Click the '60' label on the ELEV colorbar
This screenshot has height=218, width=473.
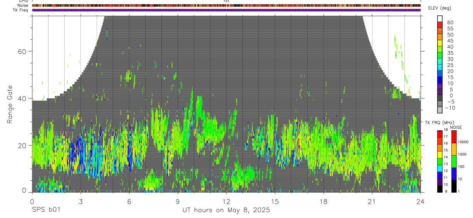(x=450, y=23)
